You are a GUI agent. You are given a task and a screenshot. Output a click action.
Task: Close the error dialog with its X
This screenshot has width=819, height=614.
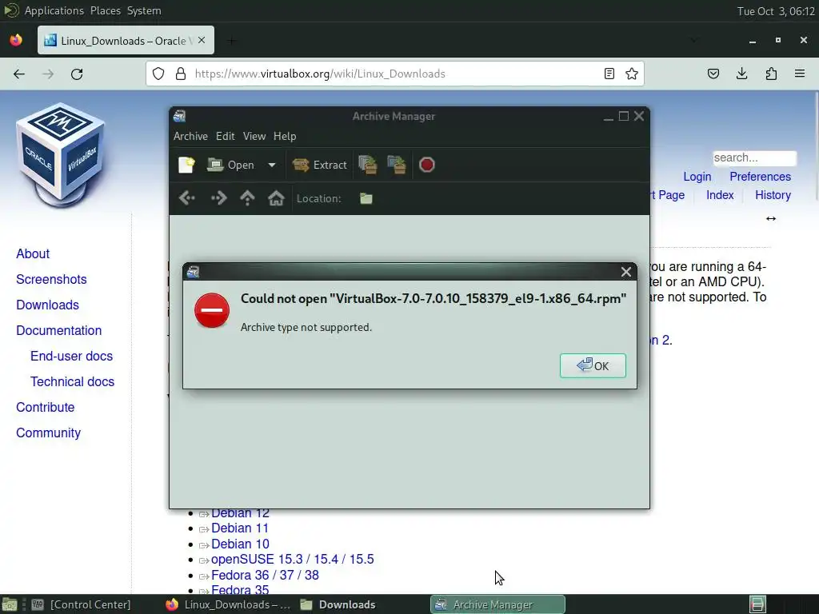pos(625,272)
